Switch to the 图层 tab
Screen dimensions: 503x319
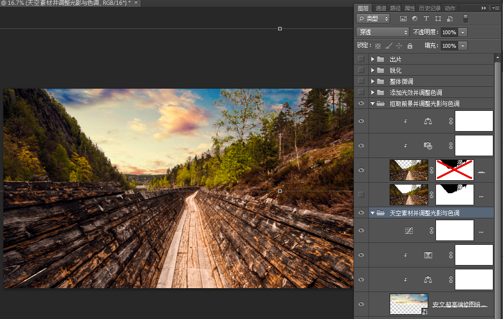[363, 8]
